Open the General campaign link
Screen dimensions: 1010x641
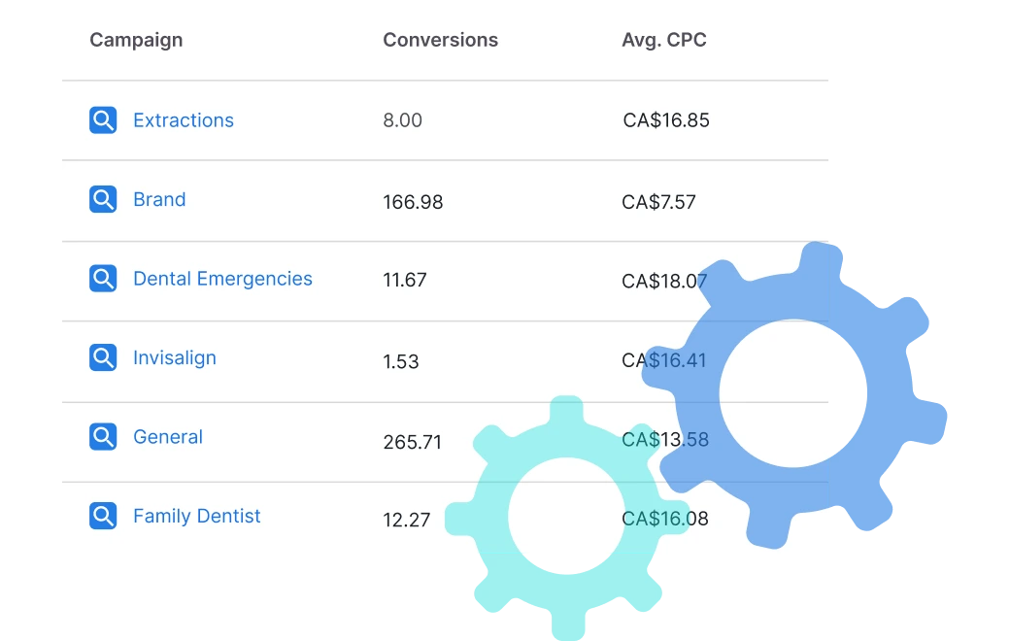point(168,437)
